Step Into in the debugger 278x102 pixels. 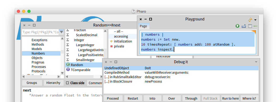point(152,99)
